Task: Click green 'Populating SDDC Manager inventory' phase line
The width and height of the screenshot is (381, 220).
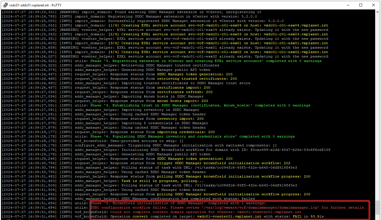Action: tap(193, 136)
